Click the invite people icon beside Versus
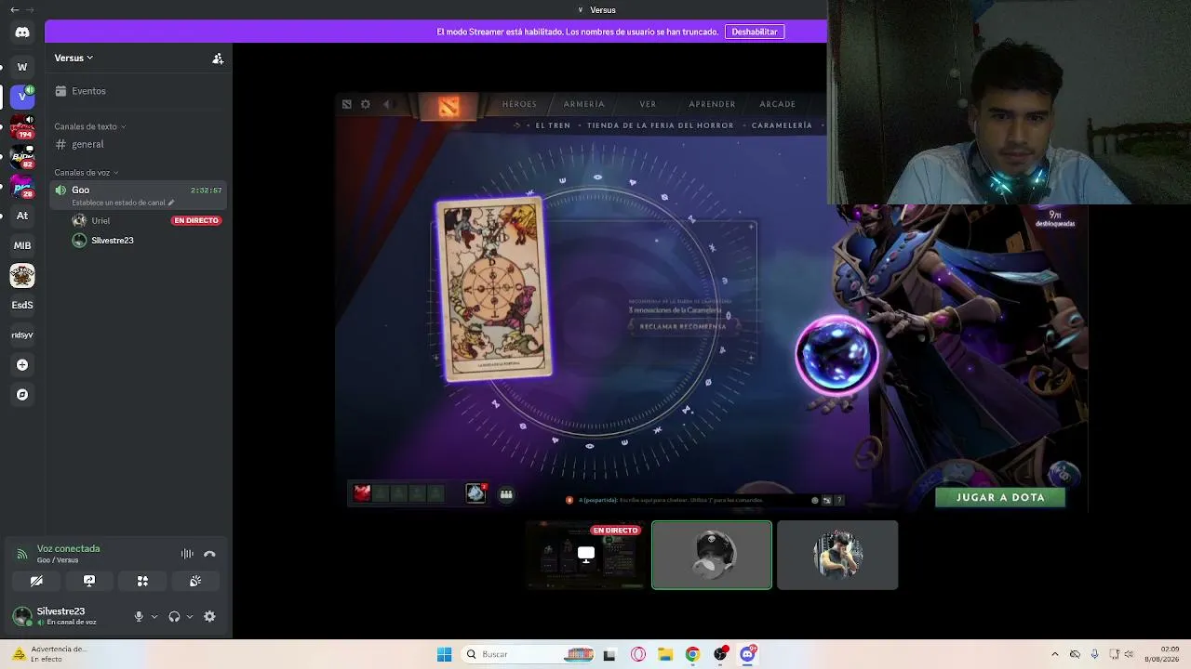Screen dimensions: 1191x669 [x=218, y=59]
